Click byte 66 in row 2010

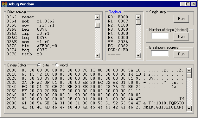24,74
